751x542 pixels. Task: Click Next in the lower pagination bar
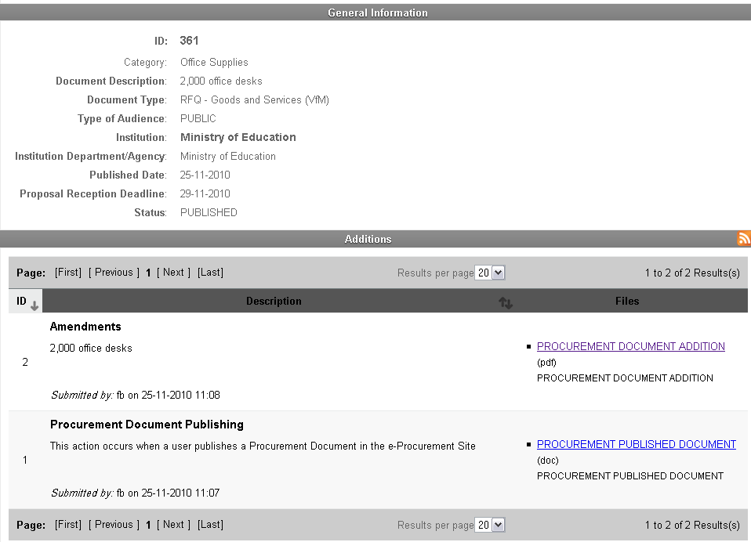pyautogui.click(x=173, y=525)
